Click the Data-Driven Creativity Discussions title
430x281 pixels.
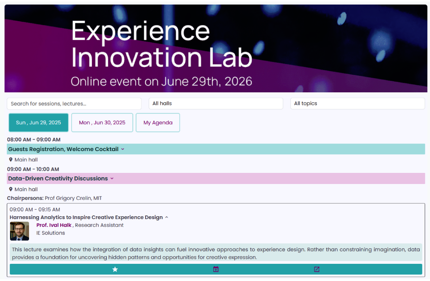pyautogui.click(x=58, y=179)
